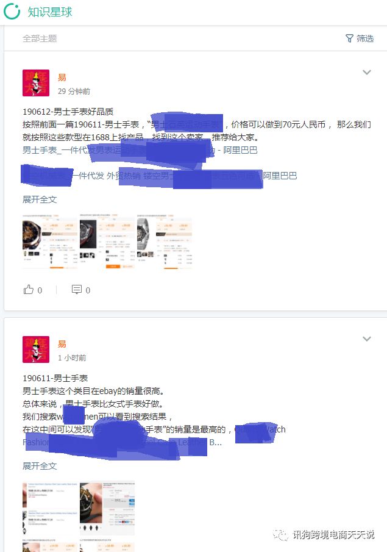
Task: Open third silver watch thumbnail
Action: 165,242
